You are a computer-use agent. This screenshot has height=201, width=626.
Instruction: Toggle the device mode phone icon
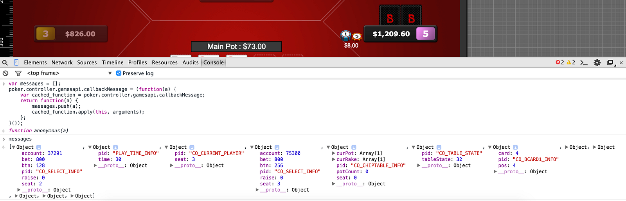coord(16,62)
